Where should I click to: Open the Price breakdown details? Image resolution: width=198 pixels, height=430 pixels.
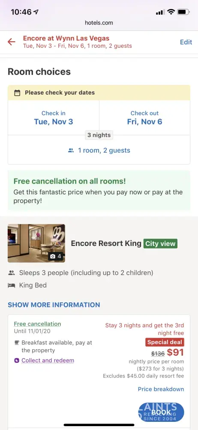pyautogui.click(x=161, y=389)
